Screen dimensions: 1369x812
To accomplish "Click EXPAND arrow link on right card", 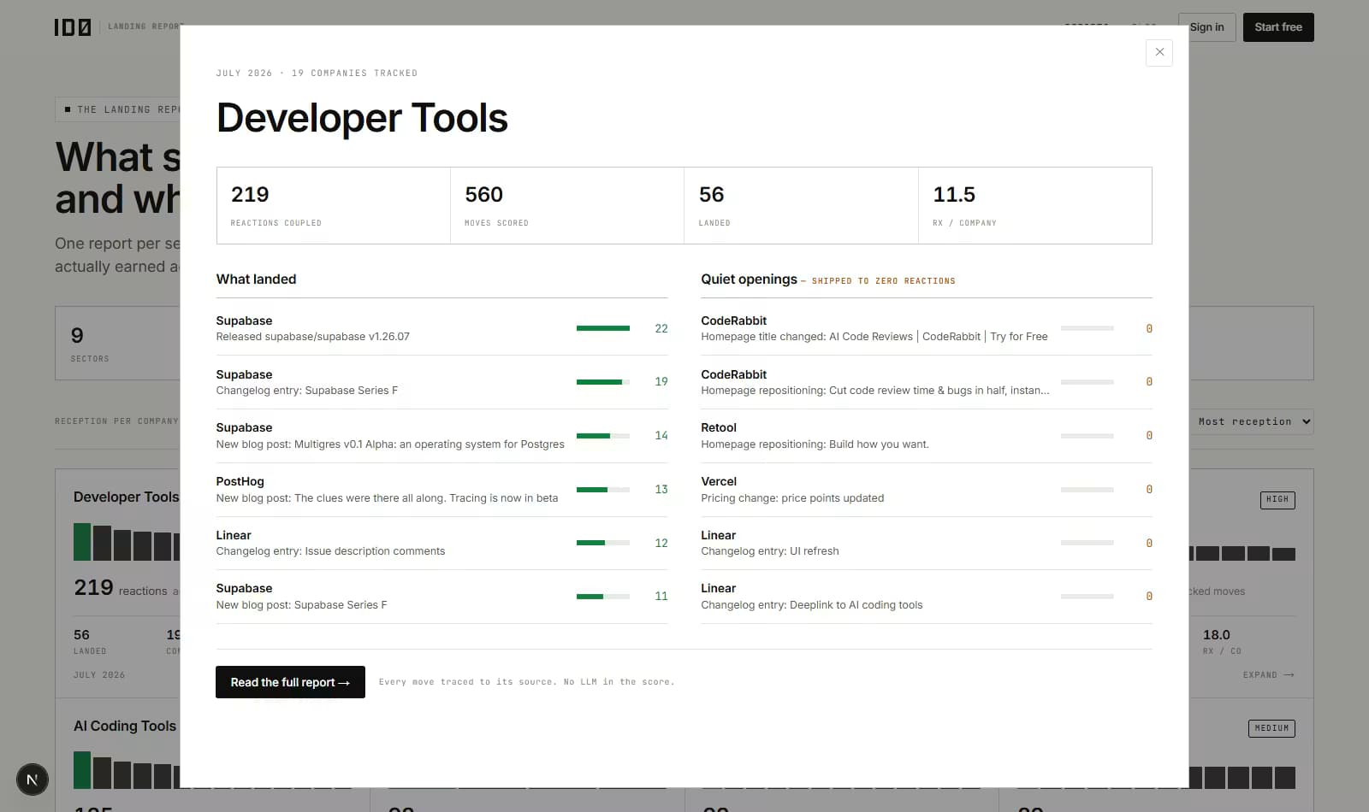I will click(1269, 675).
